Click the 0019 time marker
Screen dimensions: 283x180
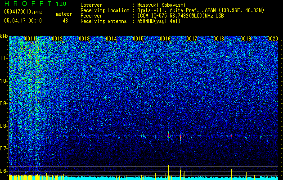(246, 39)
